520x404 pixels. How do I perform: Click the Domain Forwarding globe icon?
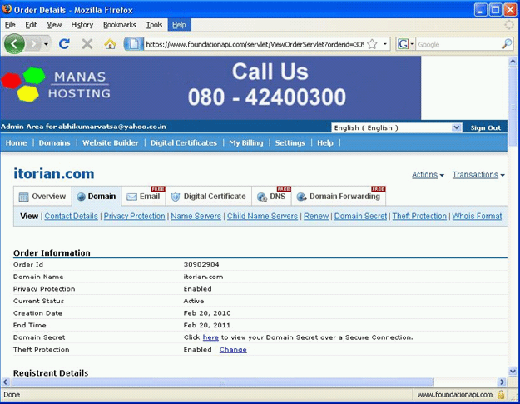coord(301,197)
